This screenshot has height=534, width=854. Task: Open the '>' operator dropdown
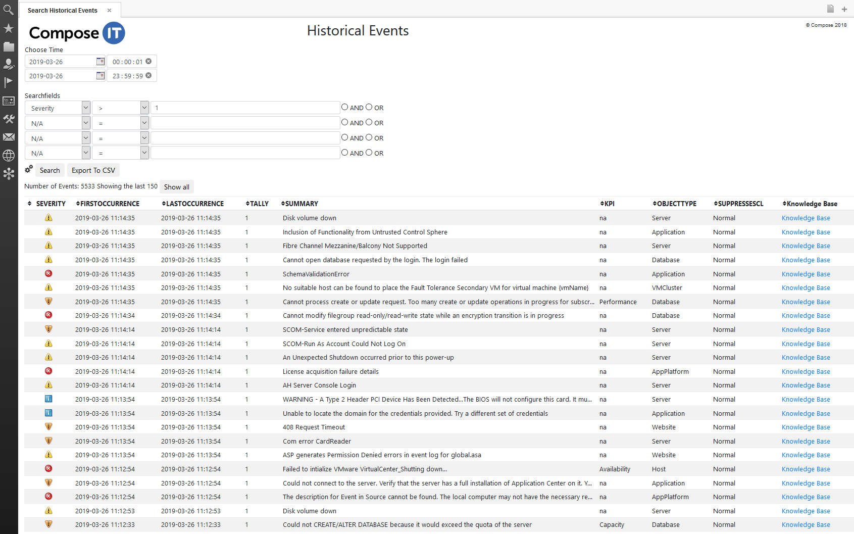(x=144, y=108)
